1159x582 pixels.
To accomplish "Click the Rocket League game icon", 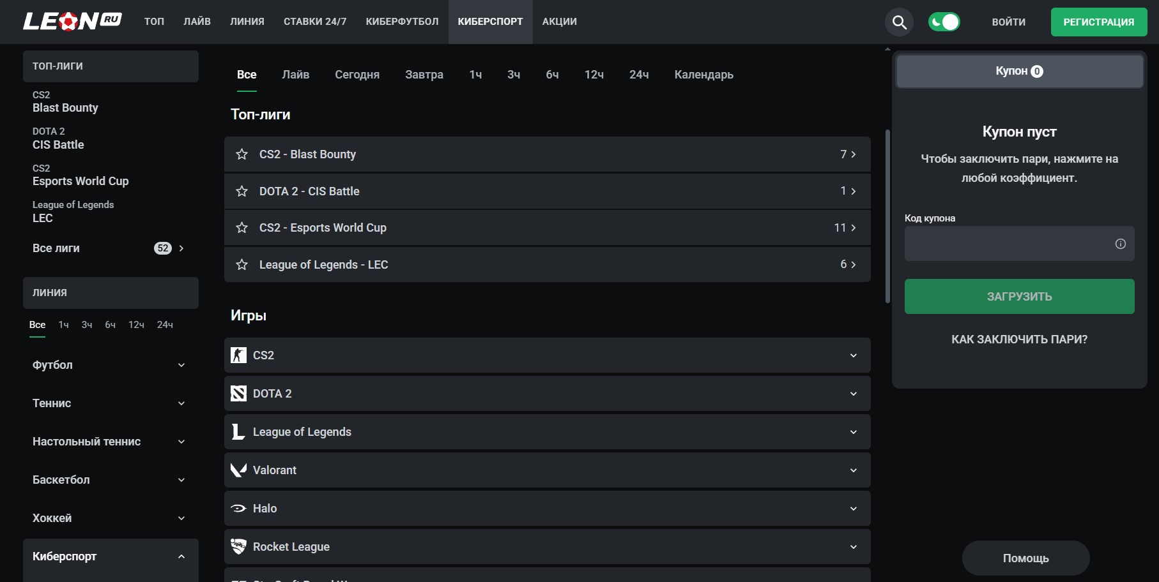I will 238,547.
